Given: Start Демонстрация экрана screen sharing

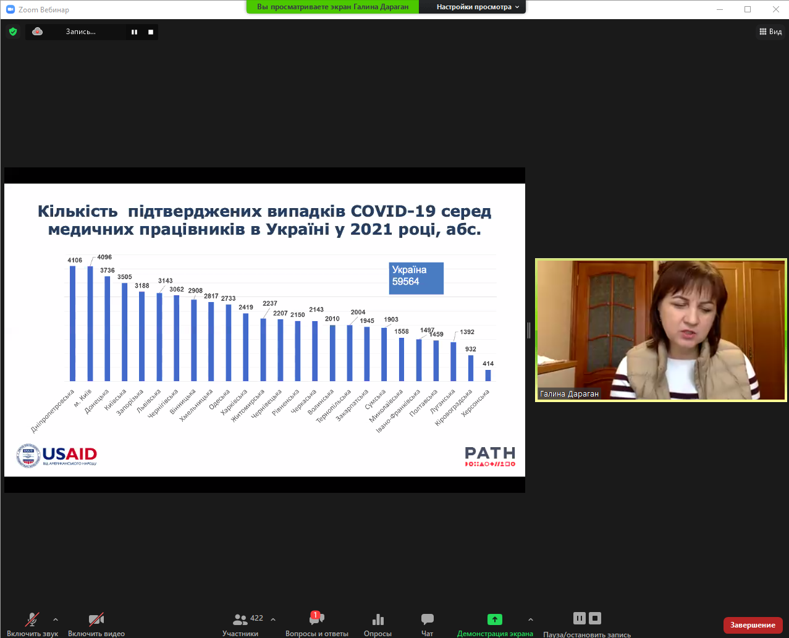Looking at the screenshot, I should click(x=494, y=619).
